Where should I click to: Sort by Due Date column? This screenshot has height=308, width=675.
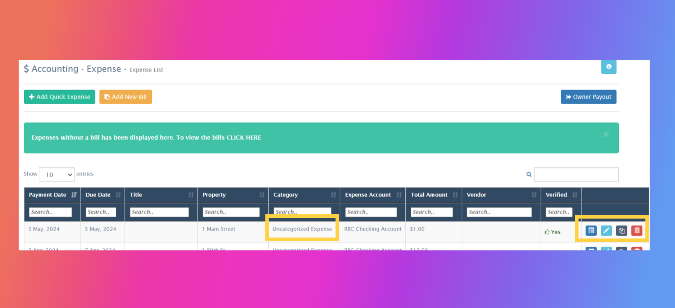point(103,195)
